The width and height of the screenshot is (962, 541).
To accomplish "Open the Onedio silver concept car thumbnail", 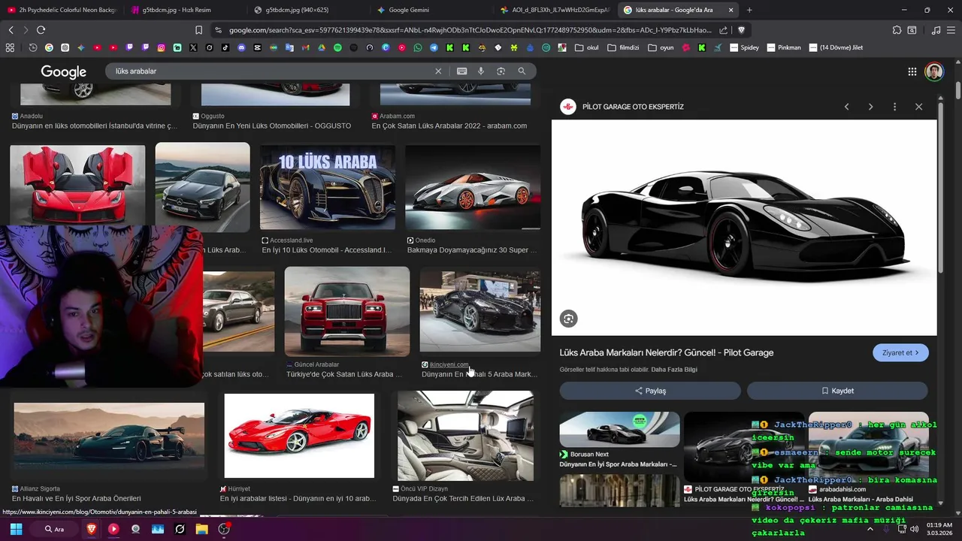I will [x=473, y=187].
